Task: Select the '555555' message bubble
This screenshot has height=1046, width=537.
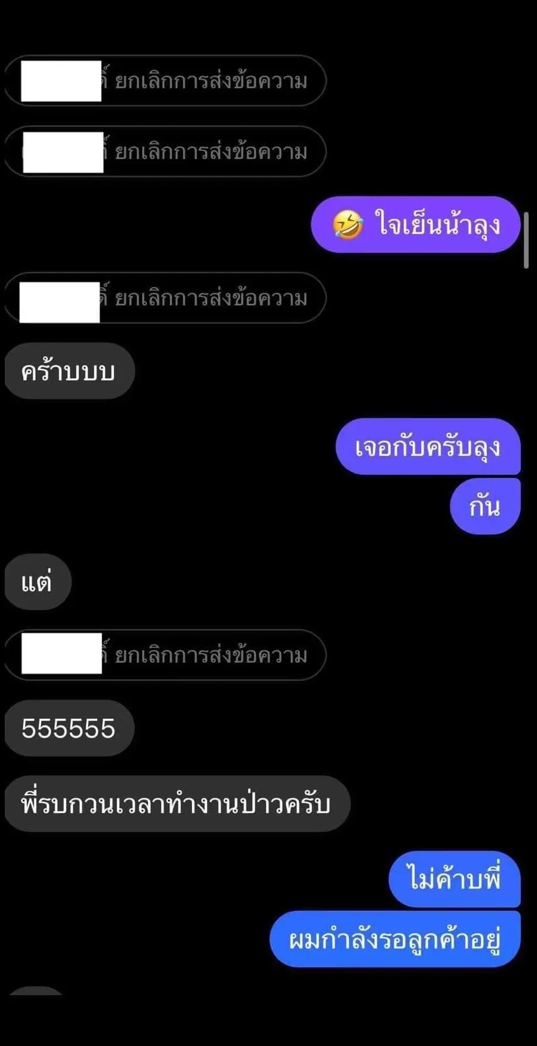Action: click(70, 728)
